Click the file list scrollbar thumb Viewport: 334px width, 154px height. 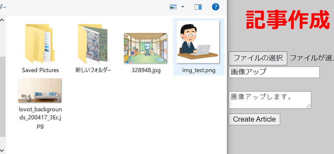(3, 97)
